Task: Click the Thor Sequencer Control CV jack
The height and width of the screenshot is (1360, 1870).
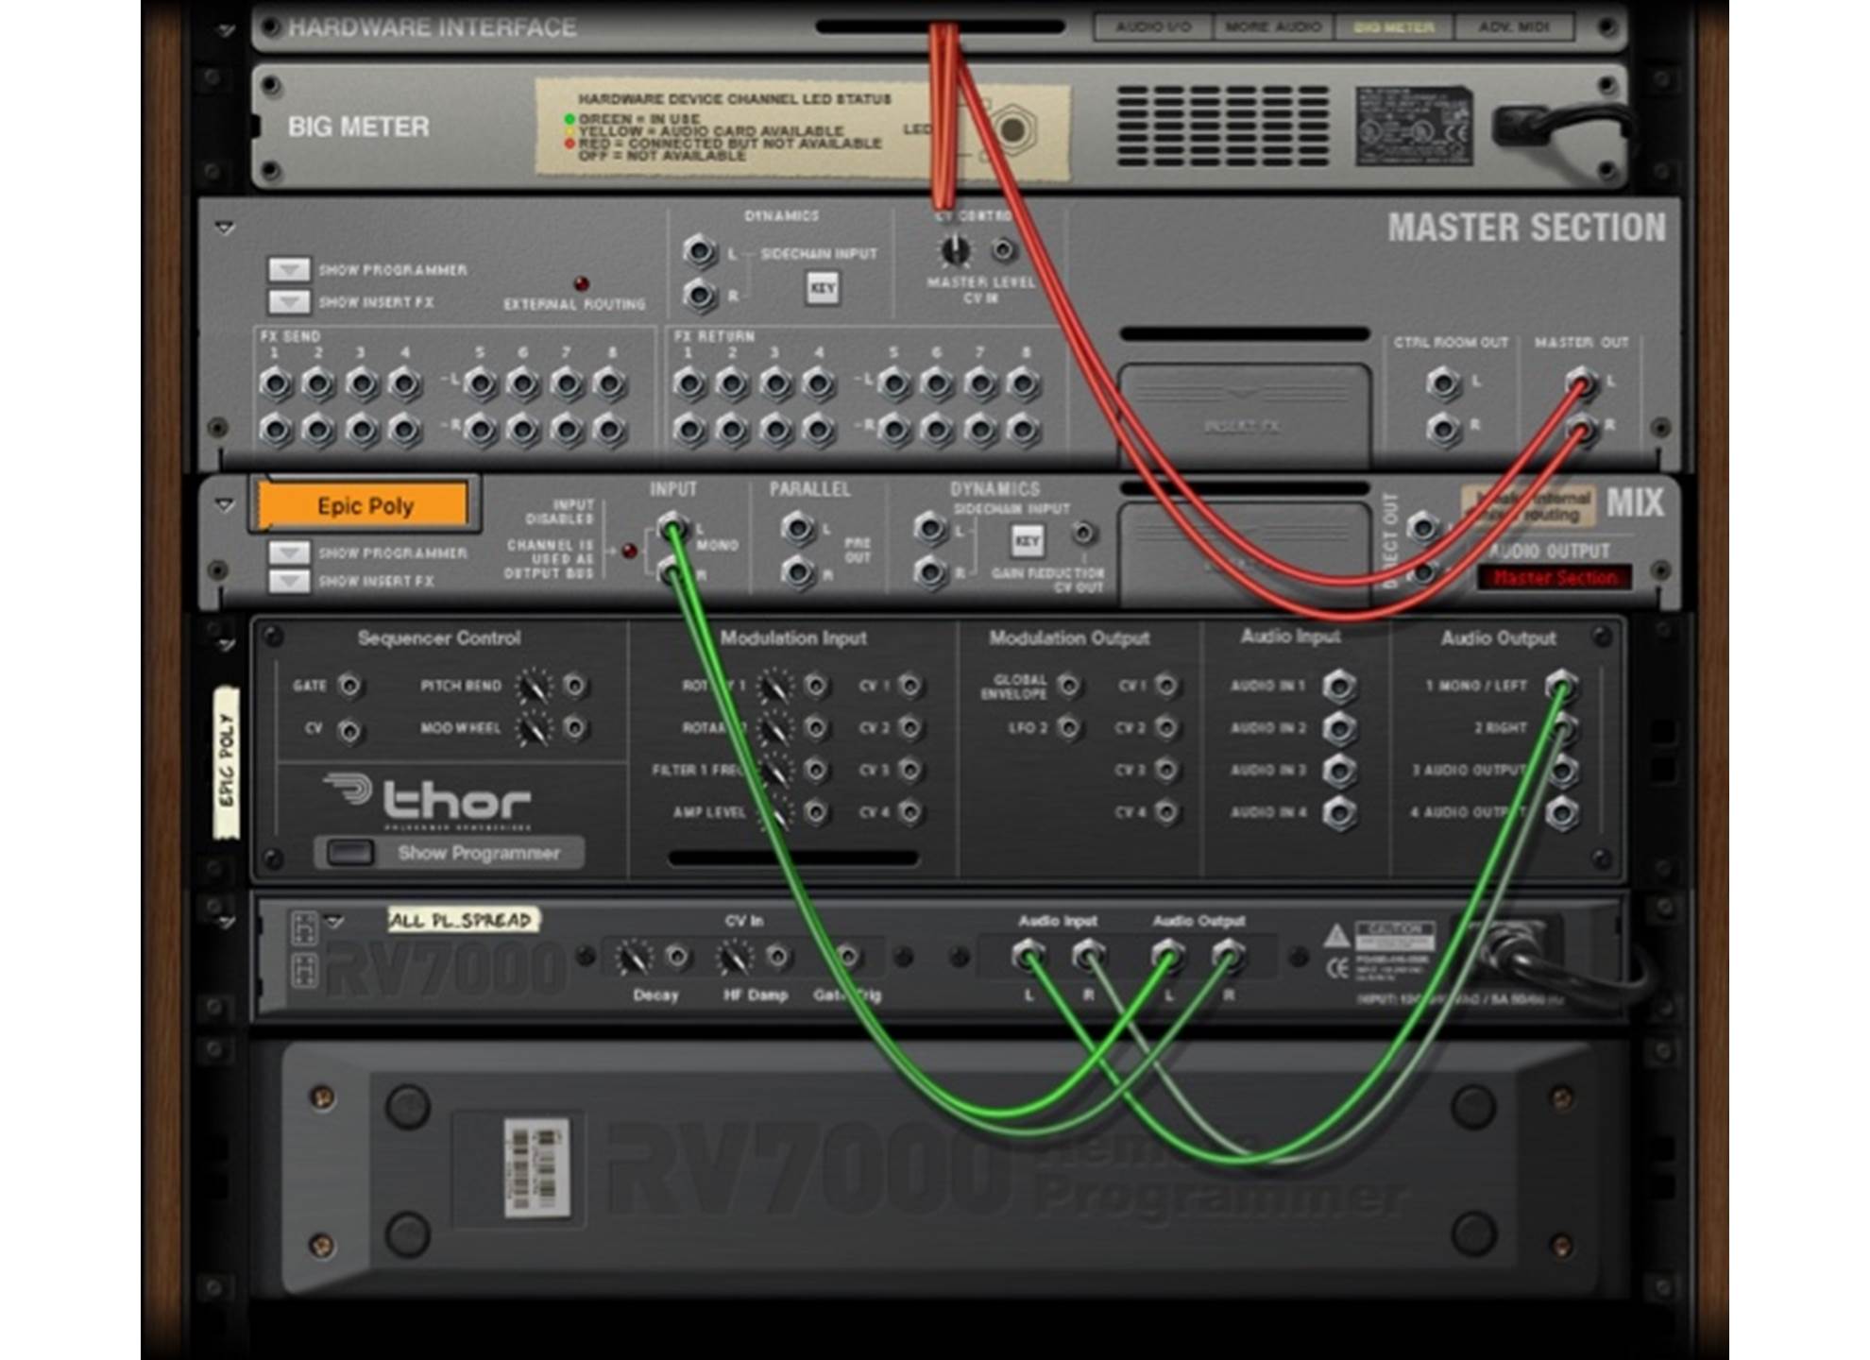Action: tap(349, 730)
